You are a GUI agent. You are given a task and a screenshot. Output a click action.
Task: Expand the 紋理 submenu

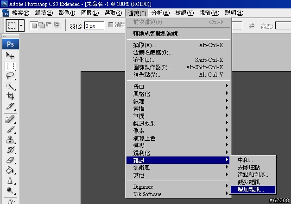[178, 101]
